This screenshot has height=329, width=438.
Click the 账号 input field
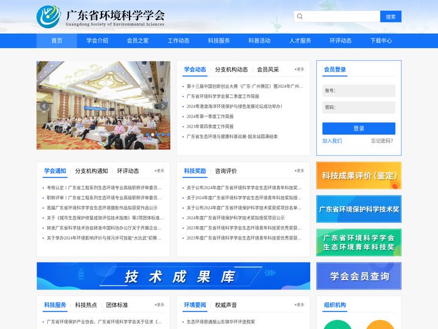click(x=359, y=91)
